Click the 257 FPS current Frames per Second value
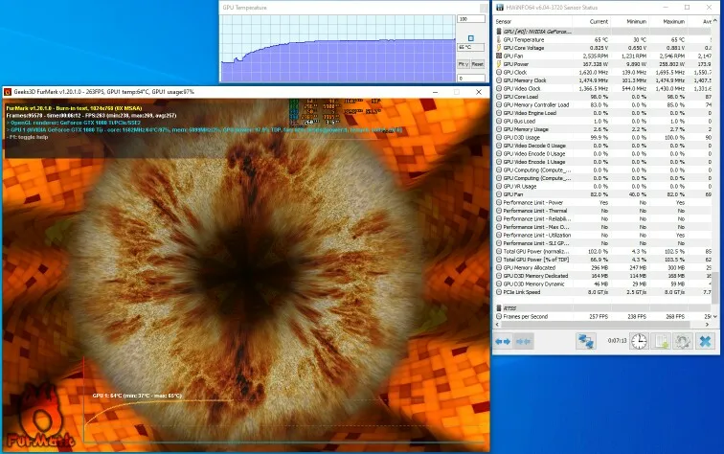This screenshot has width=724, height=454. tap(599, 317)
